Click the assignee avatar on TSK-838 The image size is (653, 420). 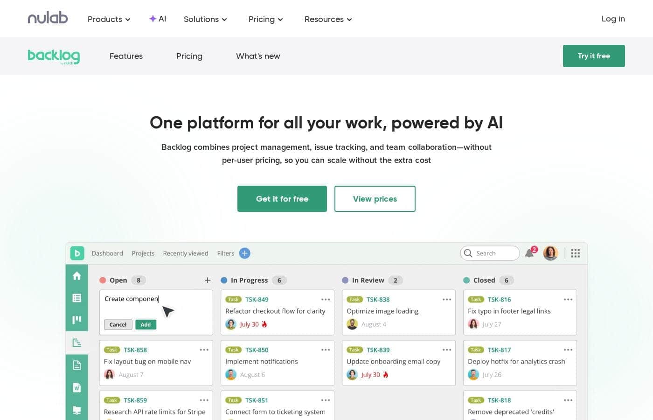(352, 324)
